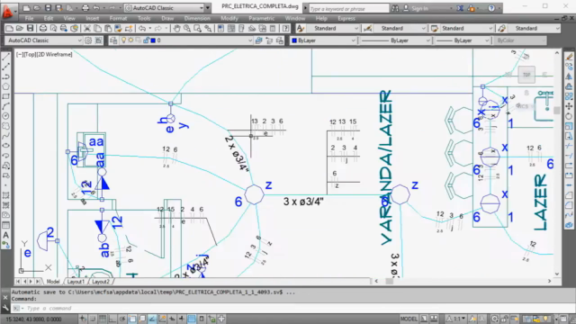Click the Copy icon in Standard toolbar

click(x=97, y=28)
